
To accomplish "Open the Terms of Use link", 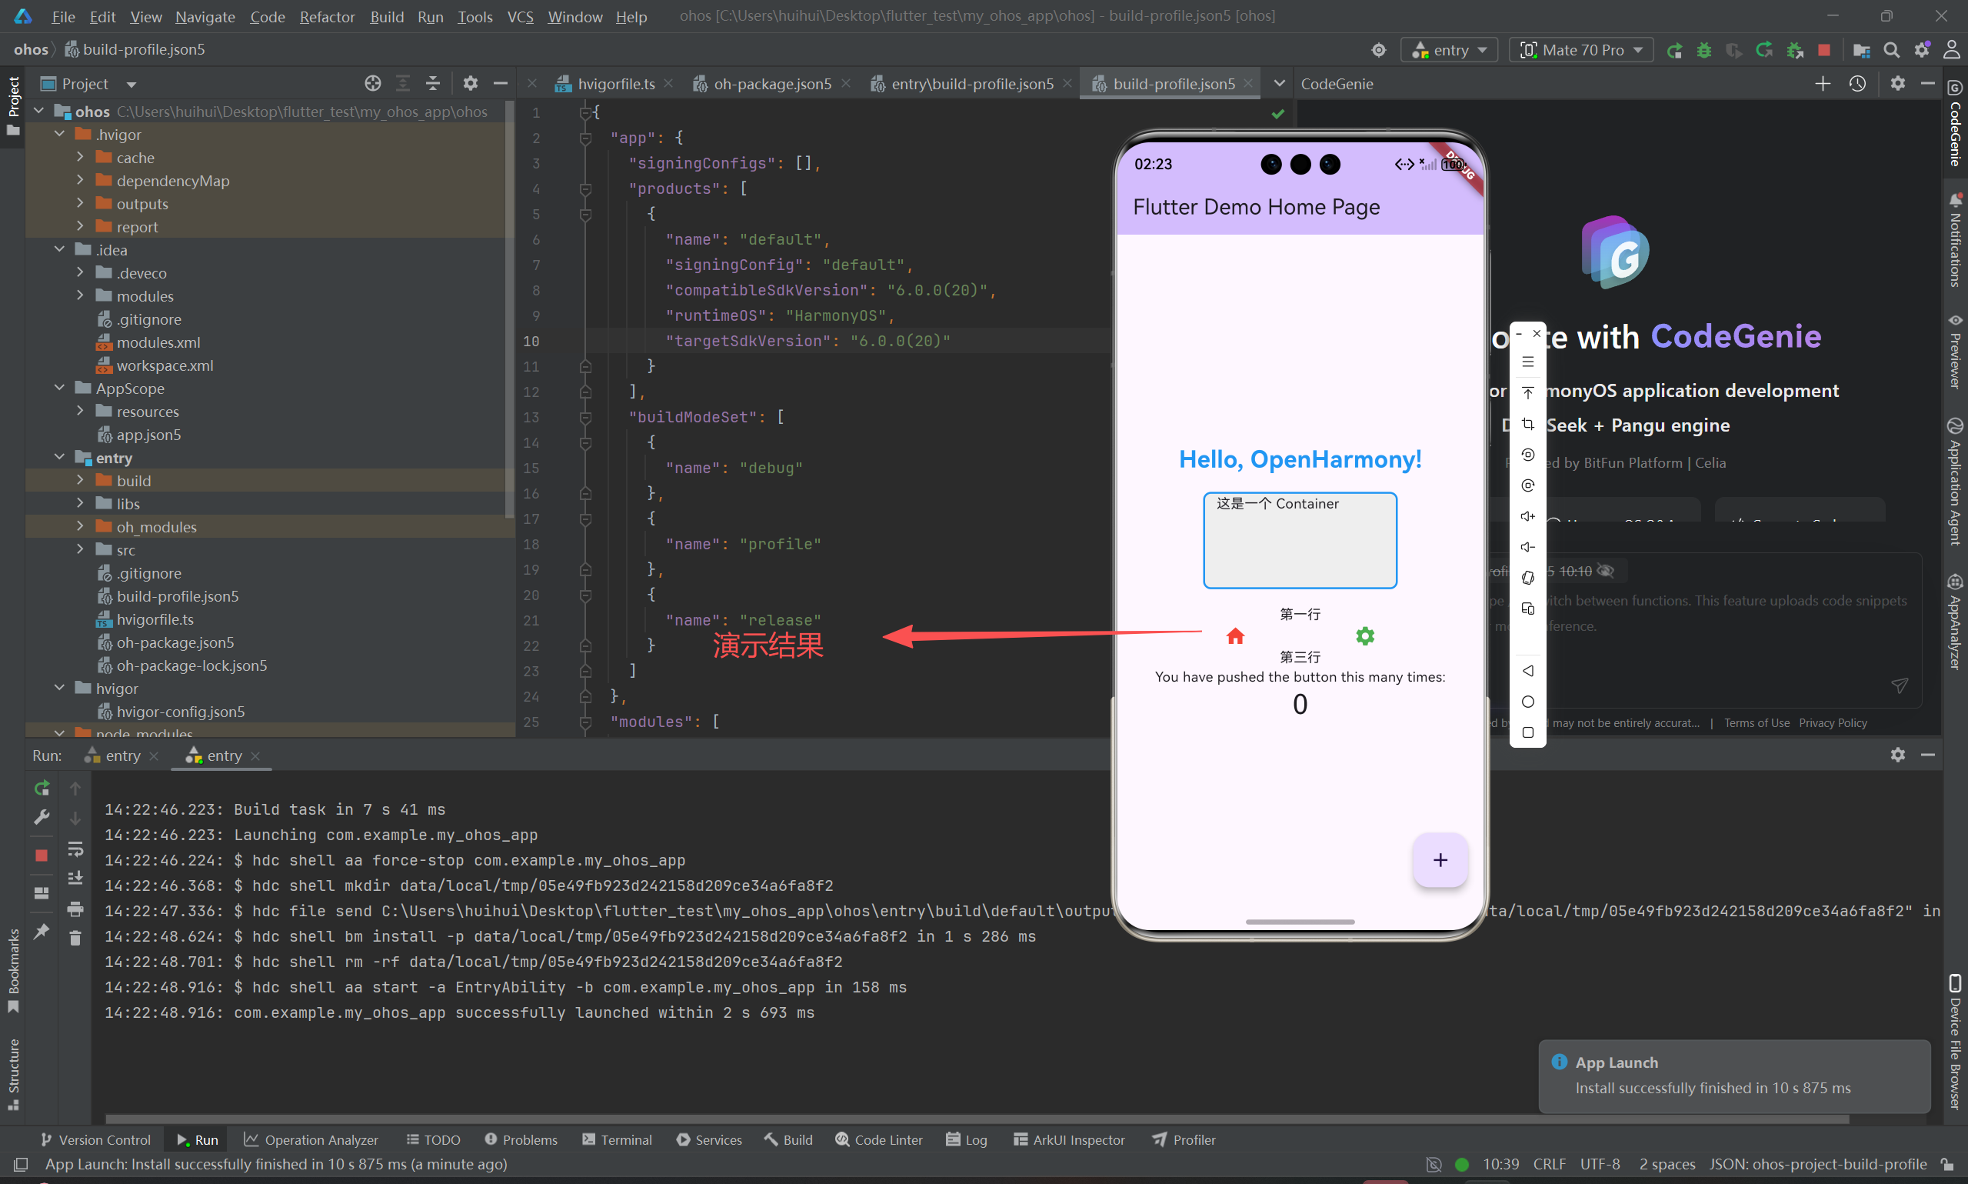I will pos(1756,723).
